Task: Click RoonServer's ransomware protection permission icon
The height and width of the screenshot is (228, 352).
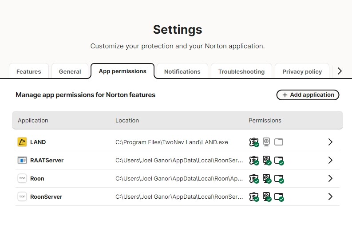Action: (254, 197)
